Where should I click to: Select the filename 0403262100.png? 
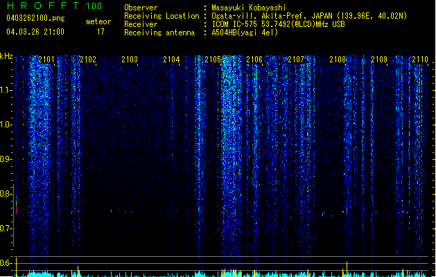(35, 18)
